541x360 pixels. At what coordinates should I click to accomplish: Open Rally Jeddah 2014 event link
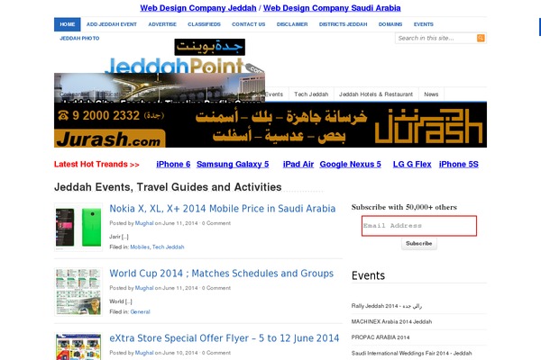387,306
